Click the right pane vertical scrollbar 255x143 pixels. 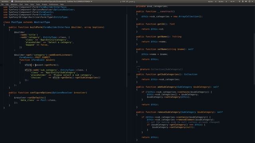tap(254, 58)
